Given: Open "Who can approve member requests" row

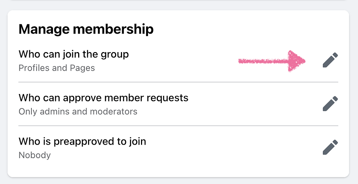Looking at the screenshot, I should tap(178, 104).
